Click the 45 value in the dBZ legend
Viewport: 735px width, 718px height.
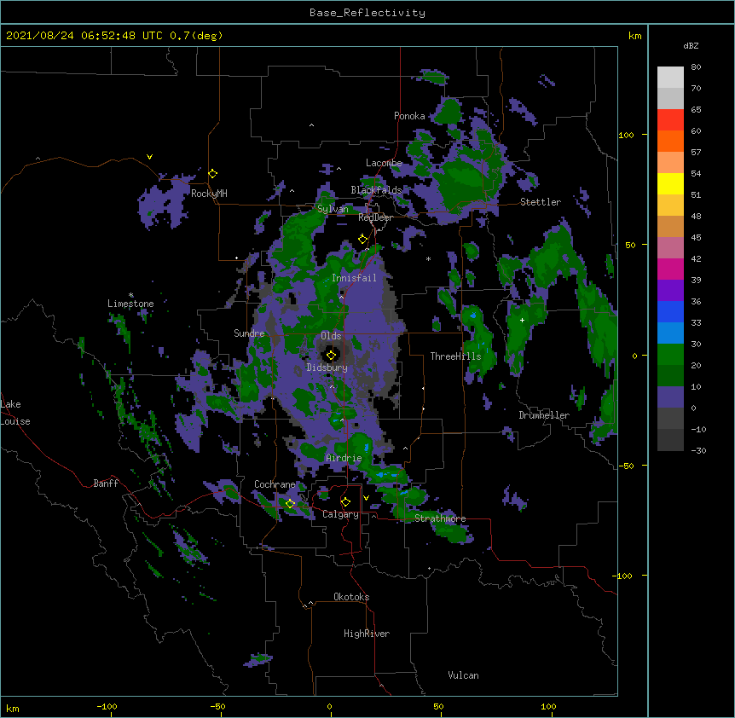click(x=696, y=238)
